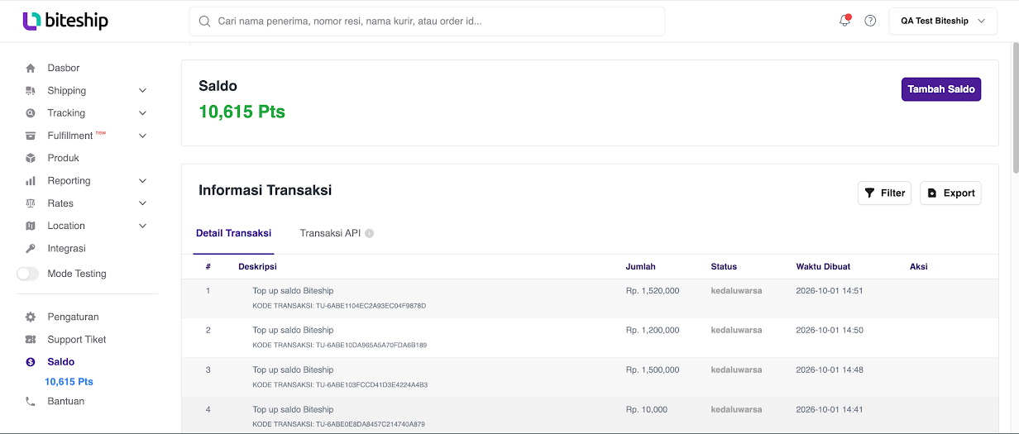Image resolution: width=1019 pixels, height=434 pixels.
Task: Click the Reporting bar chart icon
Action: [31, 181]
